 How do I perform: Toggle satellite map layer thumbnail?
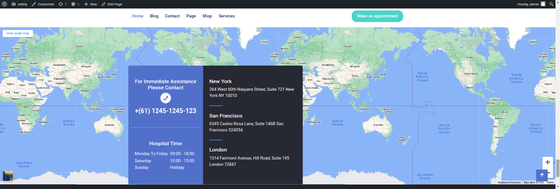click(8, 176)
